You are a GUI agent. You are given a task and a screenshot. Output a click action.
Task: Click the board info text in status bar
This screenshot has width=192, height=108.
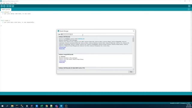(180, 103)
